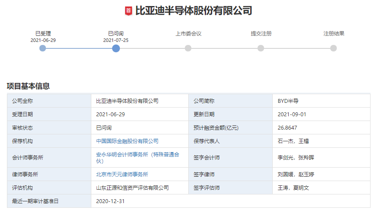The image size is (374, 210).
Task: Click the red 首 badge icon beside the title
Action: click(129, 11)
